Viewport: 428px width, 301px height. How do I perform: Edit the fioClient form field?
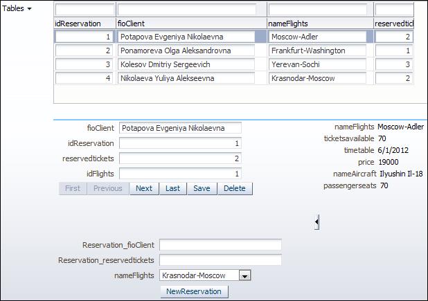click(180, 128)
